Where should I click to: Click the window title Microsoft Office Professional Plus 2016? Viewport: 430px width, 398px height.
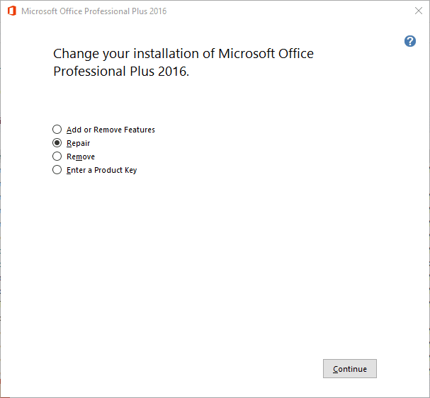(x=94, y=11)
